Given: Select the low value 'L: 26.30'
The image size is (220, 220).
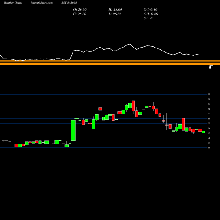Looking at the screenshot, I should (x=115, y=14).
